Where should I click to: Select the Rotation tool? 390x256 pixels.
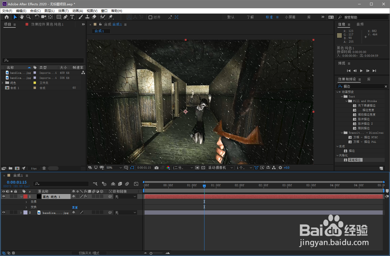pyautogui.click(x=37, y=17)
